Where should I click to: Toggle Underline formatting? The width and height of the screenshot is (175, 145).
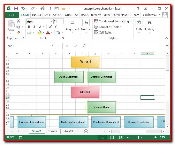click(x=40, y=27)
